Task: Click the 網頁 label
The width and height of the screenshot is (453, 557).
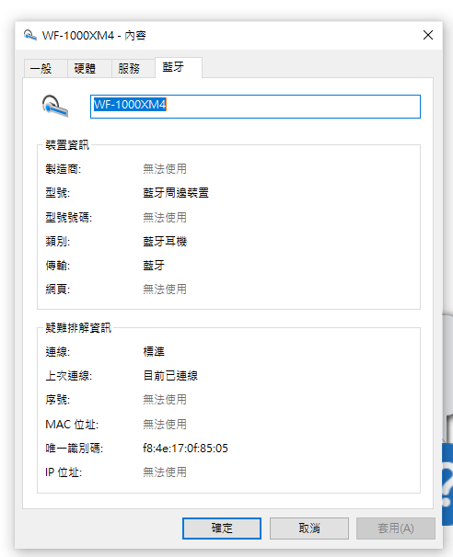Action: 58,290
